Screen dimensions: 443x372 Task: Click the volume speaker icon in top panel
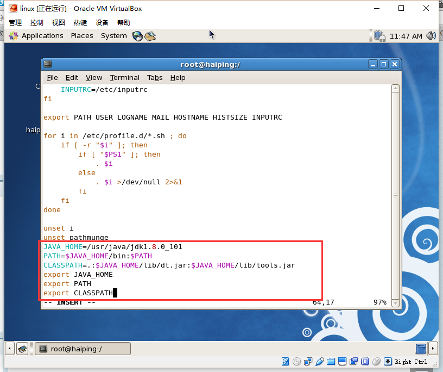431,36
